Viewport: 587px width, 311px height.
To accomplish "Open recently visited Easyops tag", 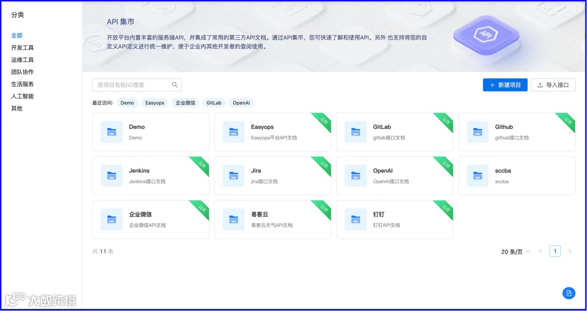I will click(x=155, y=103).
